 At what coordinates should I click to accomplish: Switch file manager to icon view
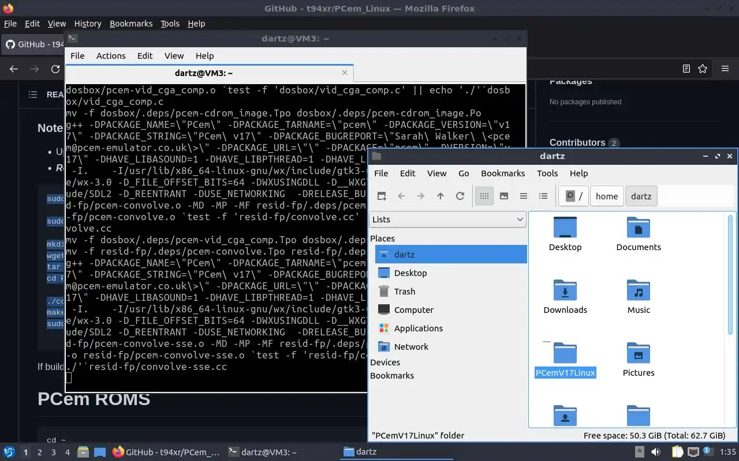click(484, 196)
